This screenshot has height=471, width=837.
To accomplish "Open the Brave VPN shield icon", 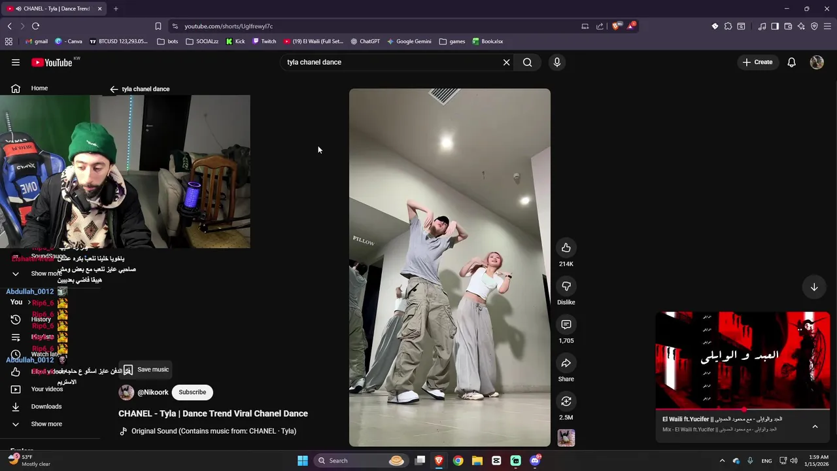I will click(x=814, y=26).
